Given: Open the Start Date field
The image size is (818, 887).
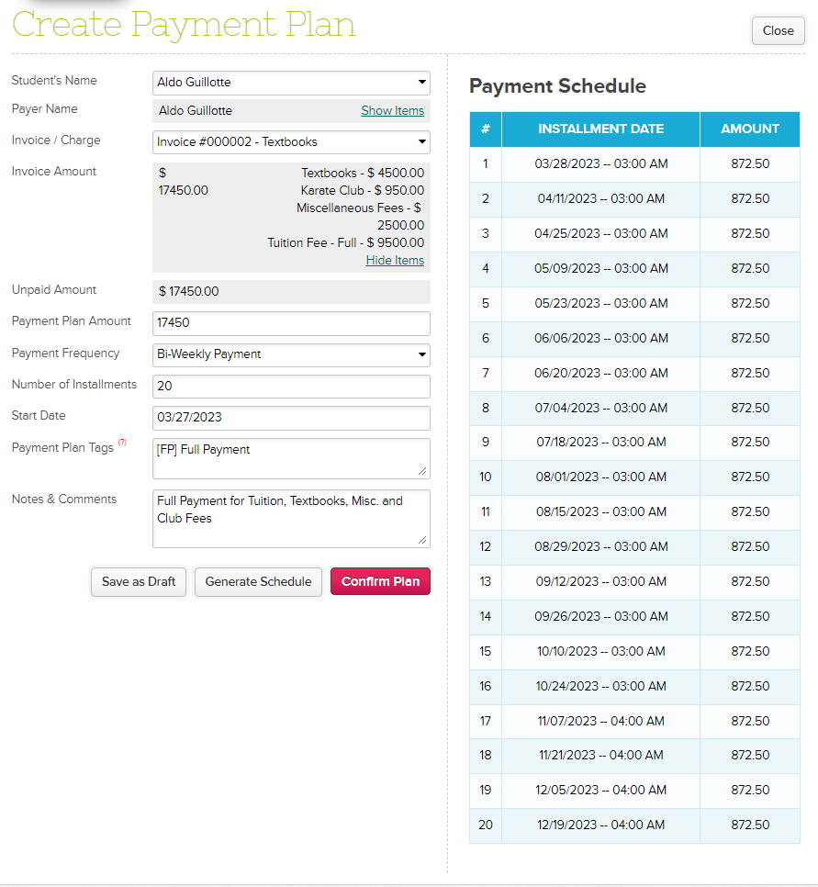Looking at the screenshot, I should click(291, 417).
